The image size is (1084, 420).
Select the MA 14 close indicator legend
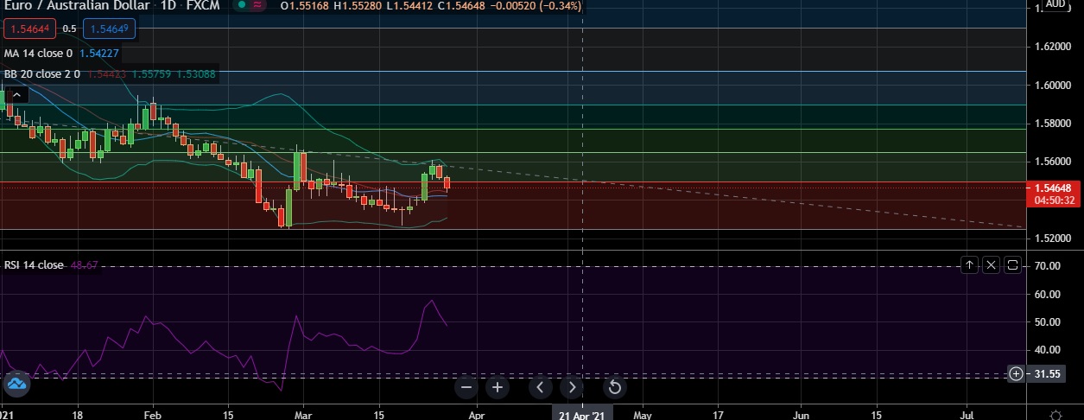38,53
